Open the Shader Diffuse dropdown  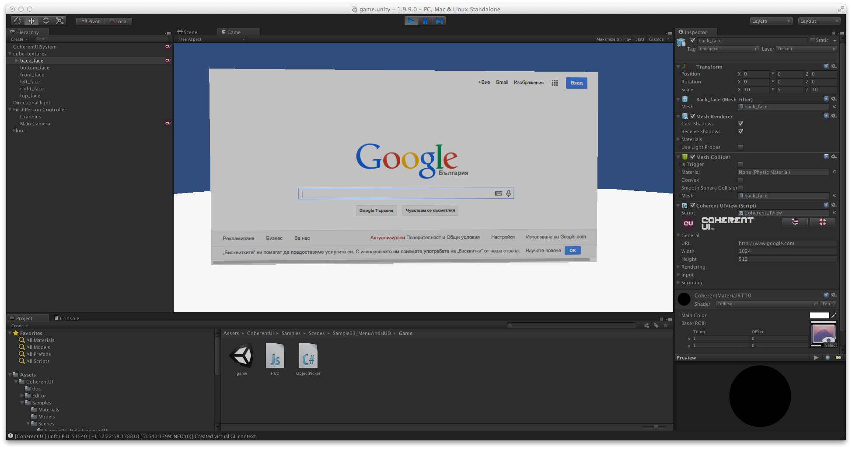[767, 304]
